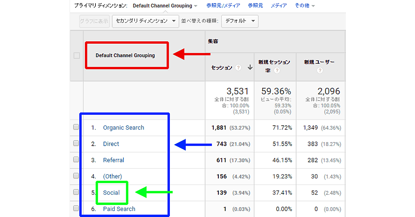This screenshot has height=217, width=415.
Task: Click the グラフに表示 button
Action: click(x=94, y=21)
